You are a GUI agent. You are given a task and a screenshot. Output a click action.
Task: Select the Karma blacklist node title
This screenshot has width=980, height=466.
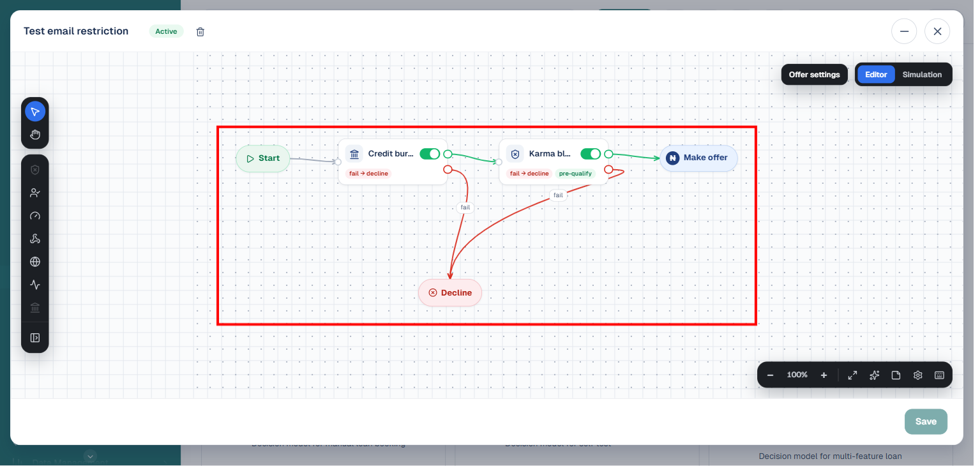(550, 154)
